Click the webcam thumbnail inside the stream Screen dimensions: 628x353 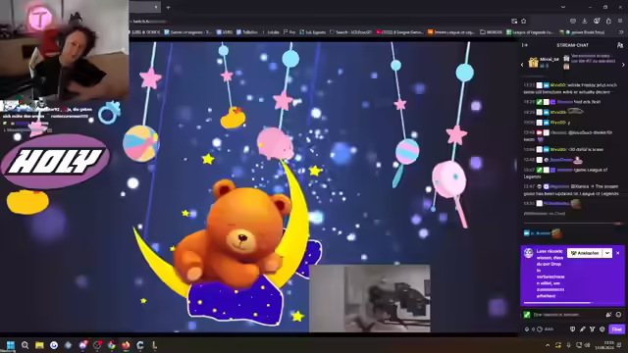click(370, 298)
